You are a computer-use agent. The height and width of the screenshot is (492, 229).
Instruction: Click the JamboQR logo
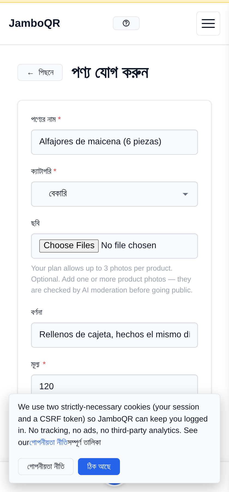click(34, 23)
